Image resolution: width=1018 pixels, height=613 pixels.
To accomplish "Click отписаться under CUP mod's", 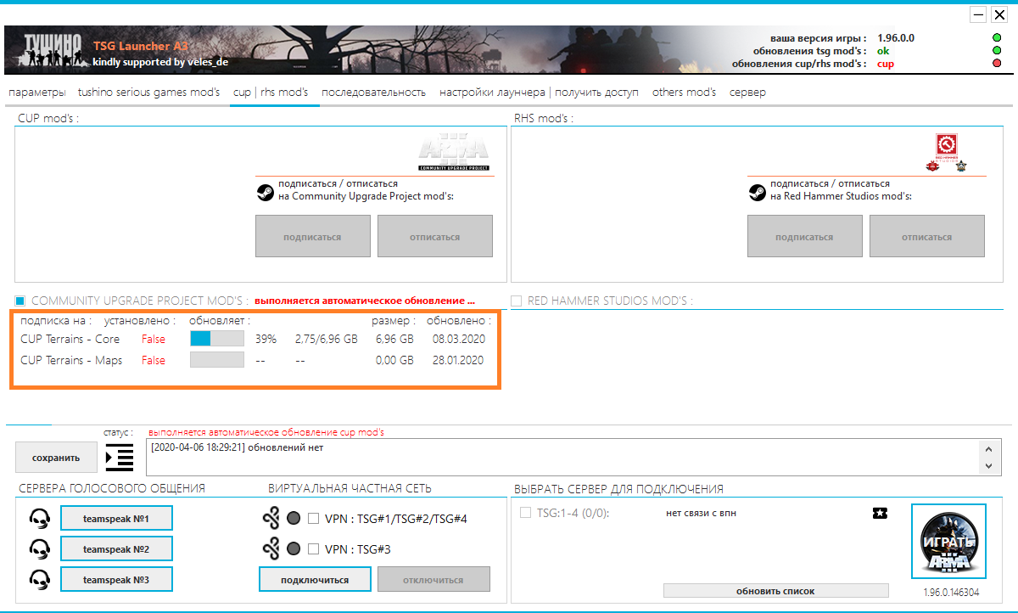I will pyautogui.click(x=435, y=236).
